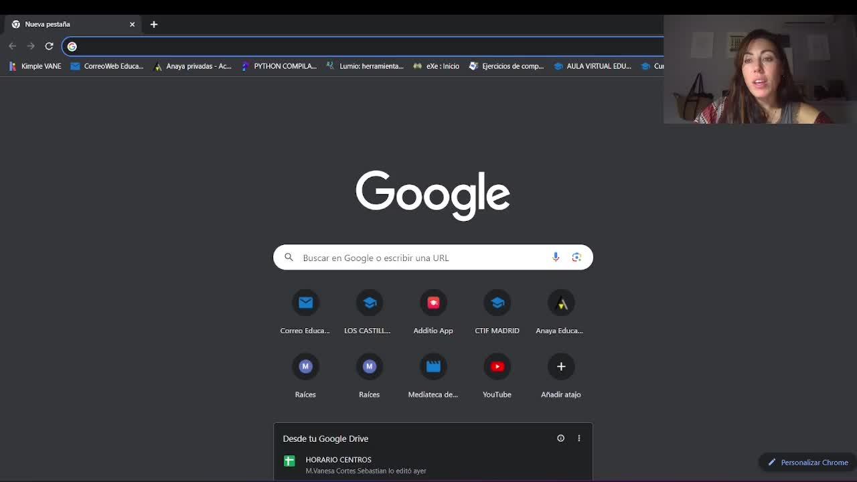Open the Anaya privadas bookmark

(x=193, y=66)
